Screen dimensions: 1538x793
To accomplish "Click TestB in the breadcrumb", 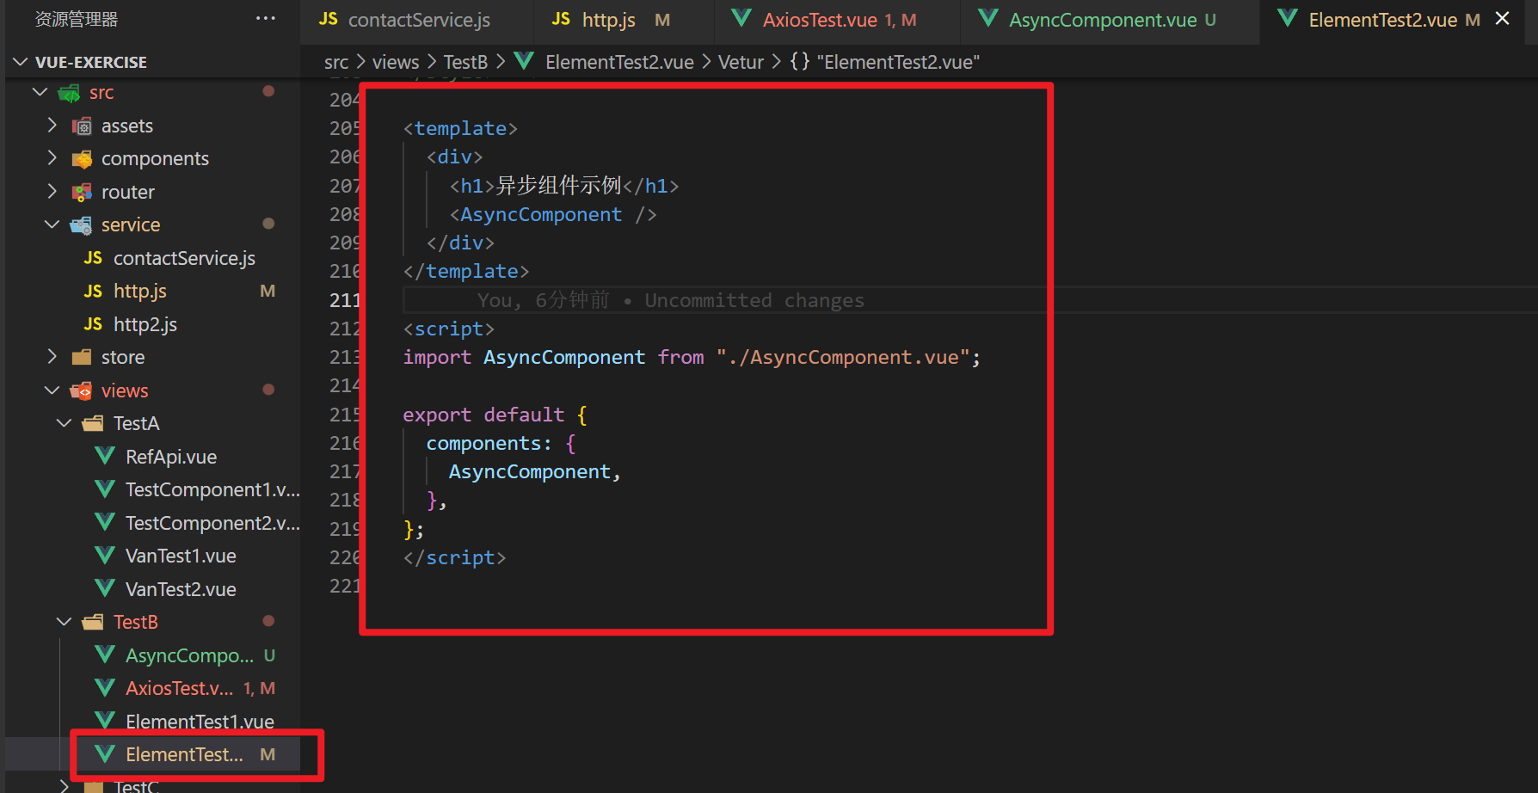I will [465, 62].
